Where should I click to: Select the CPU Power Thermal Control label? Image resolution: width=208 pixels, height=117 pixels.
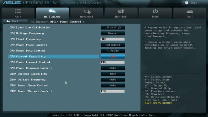[30, 62]
